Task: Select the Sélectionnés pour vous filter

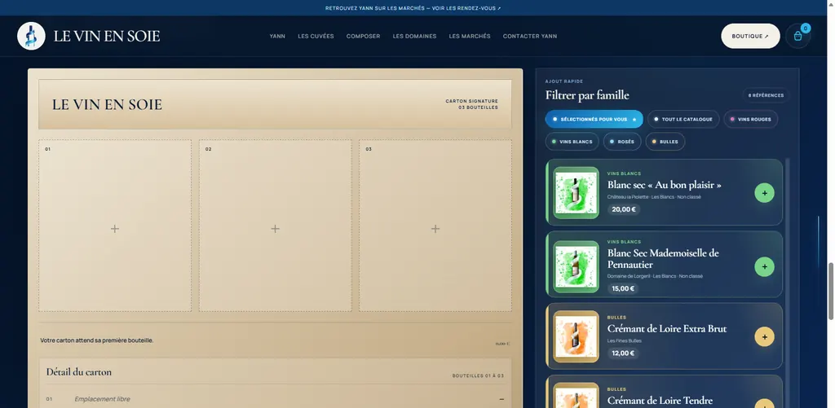Action: [x=594, y=119]
